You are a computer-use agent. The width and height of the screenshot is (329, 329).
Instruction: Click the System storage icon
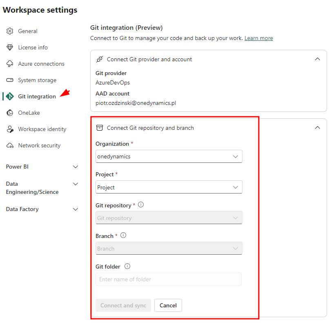[x=10, y=80]
